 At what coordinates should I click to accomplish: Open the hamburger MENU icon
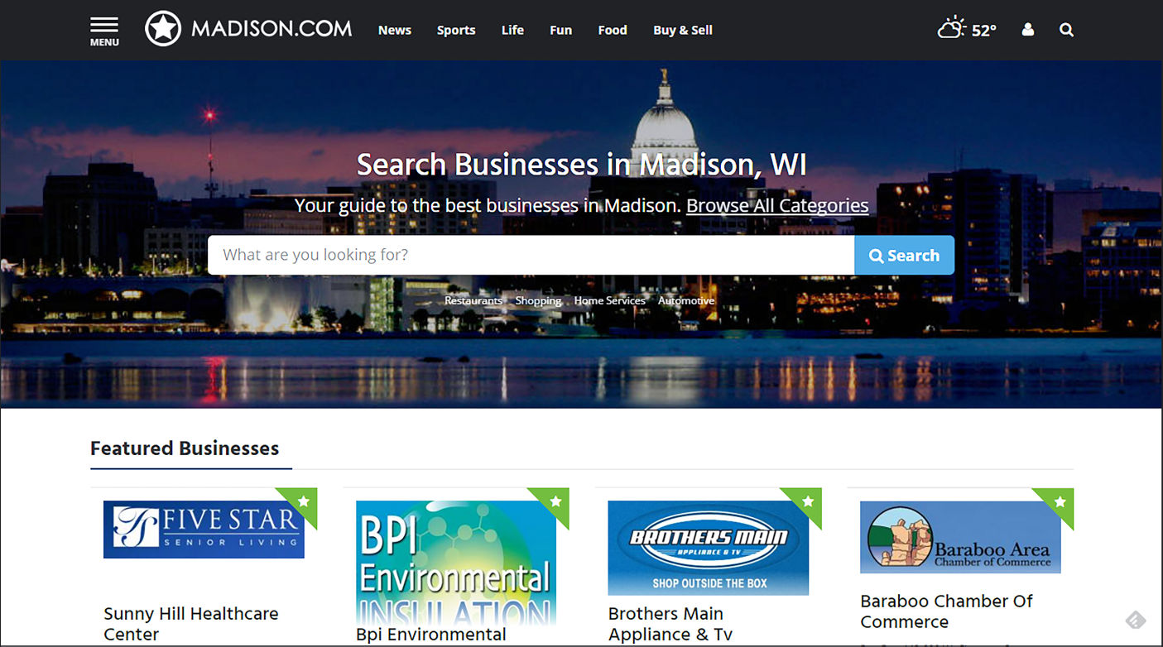(x=104, y=31)
